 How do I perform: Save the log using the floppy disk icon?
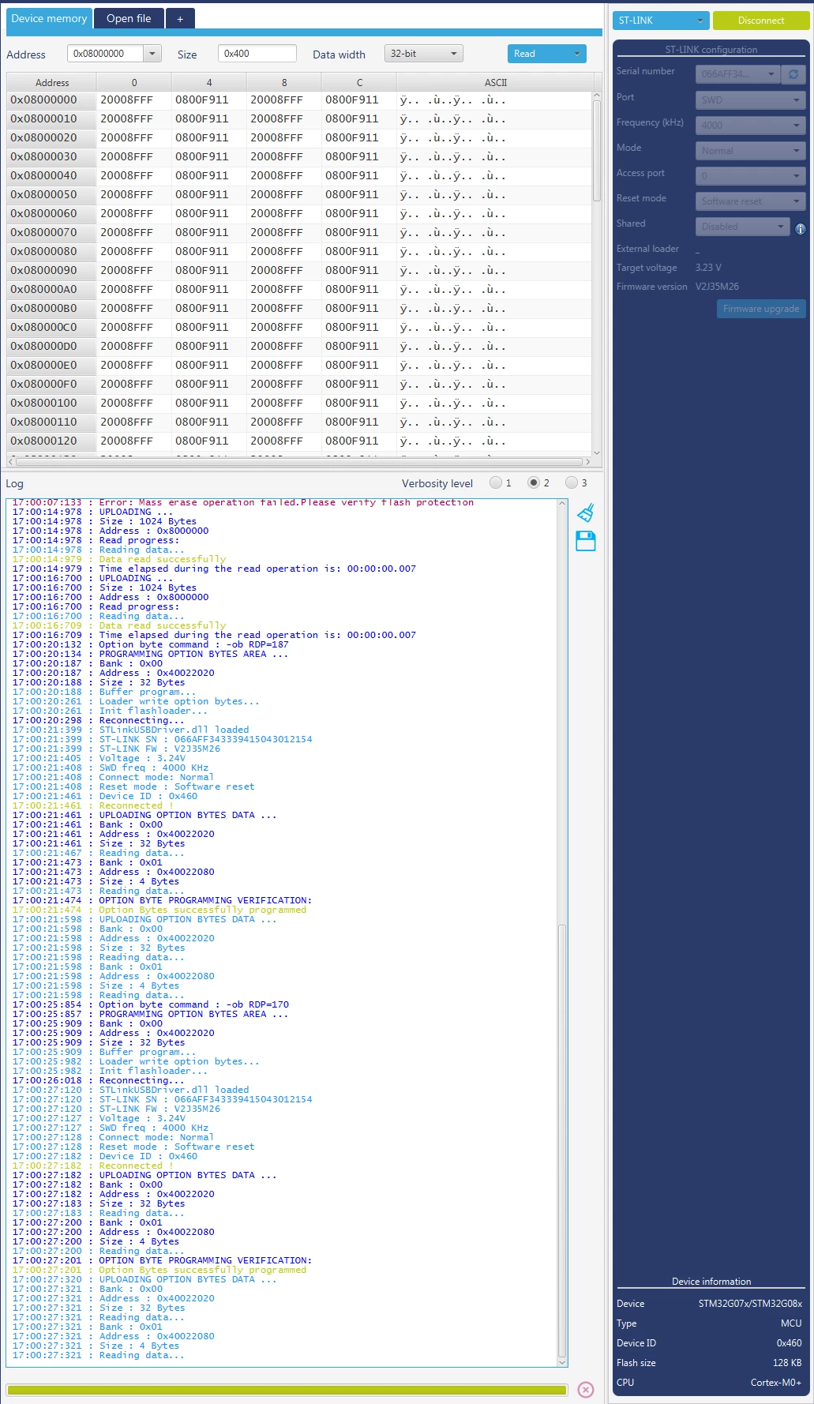pos(586,541)
